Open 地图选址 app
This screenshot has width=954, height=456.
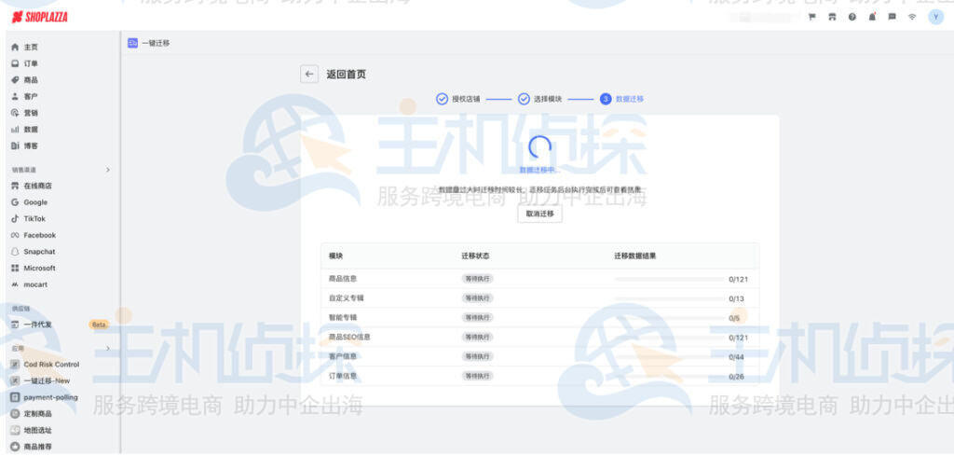37,430
